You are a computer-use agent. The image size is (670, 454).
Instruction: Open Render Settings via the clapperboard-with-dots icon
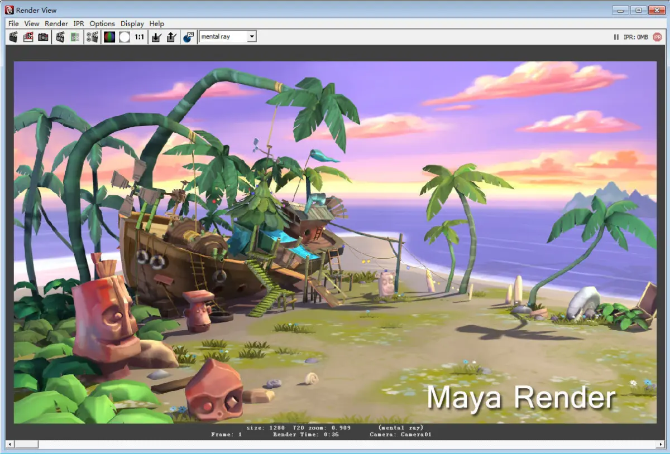92,37
